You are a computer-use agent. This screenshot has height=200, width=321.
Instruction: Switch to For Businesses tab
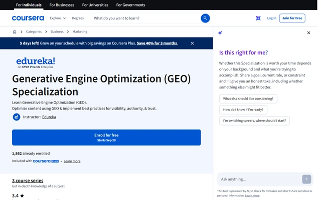pyautogui.click(x=62, y=5)
